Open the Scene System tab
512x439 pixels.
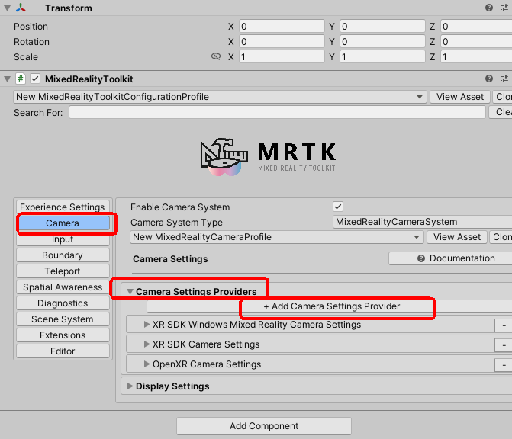pos(63,319)
